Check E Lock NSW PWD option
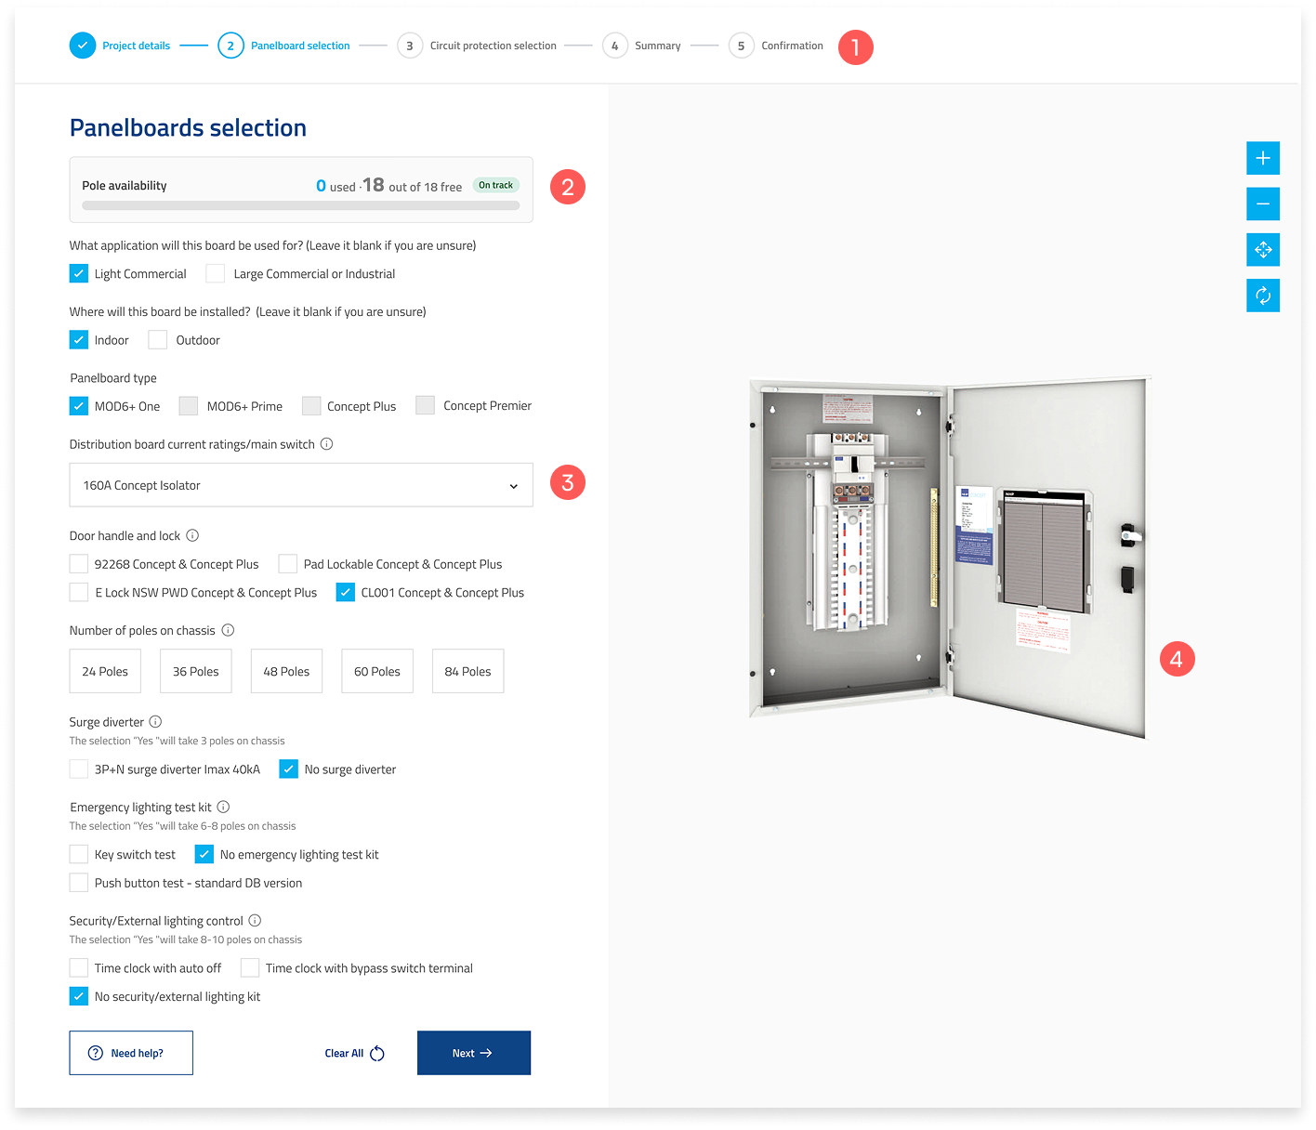 pos(79,592)
